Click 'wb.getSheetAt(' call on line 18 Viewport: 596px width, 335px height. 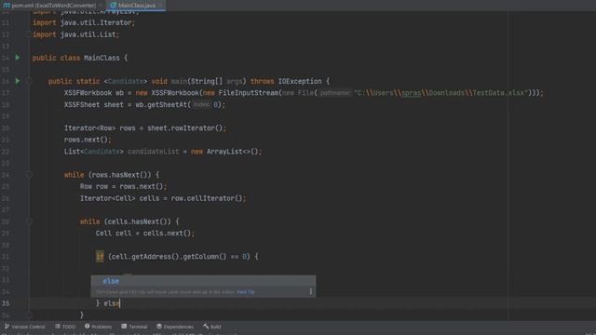coord(163,105)
